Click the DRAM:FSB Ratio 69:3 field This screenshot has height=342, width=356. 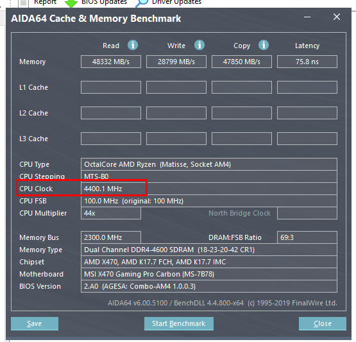[307, 237]
